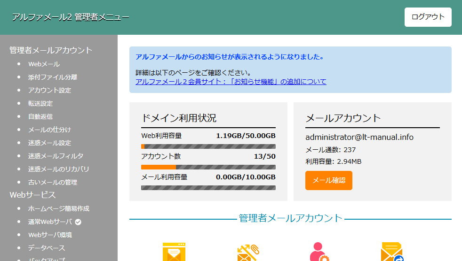Go to アカウント設定 in sidebar

[x=49, y=90]
